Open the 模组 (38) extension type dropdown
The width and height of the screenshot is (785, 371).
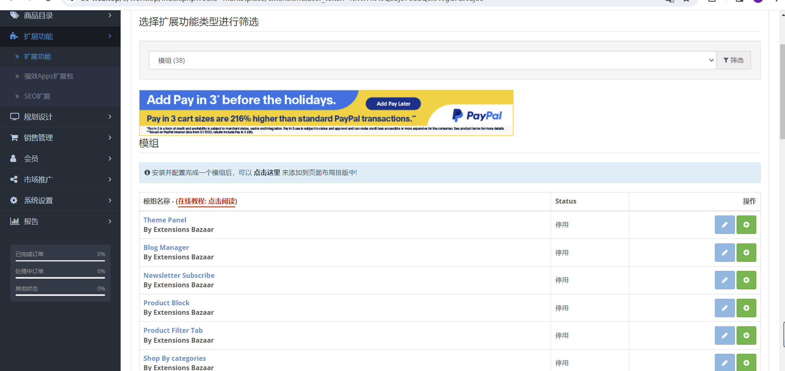pyautogui.click(x=433, y=60)
